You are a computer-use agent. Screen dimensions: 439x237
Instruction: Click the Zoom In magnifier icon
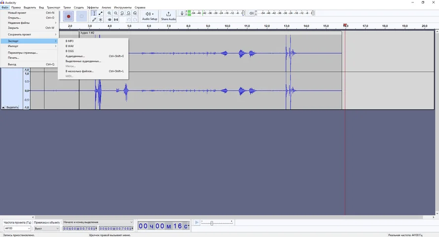click(x=110, y=13)
